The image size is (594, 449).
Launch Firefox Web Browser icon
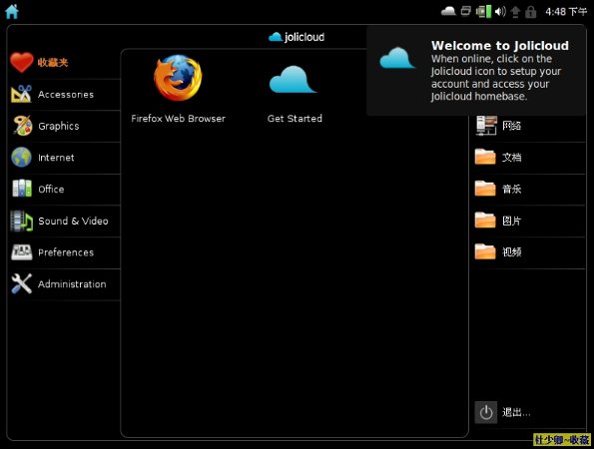(178, 78)
